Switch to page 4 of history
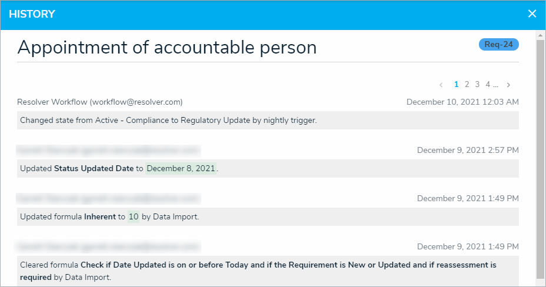This screenshot has width=546, height=287. pos(488,84)
